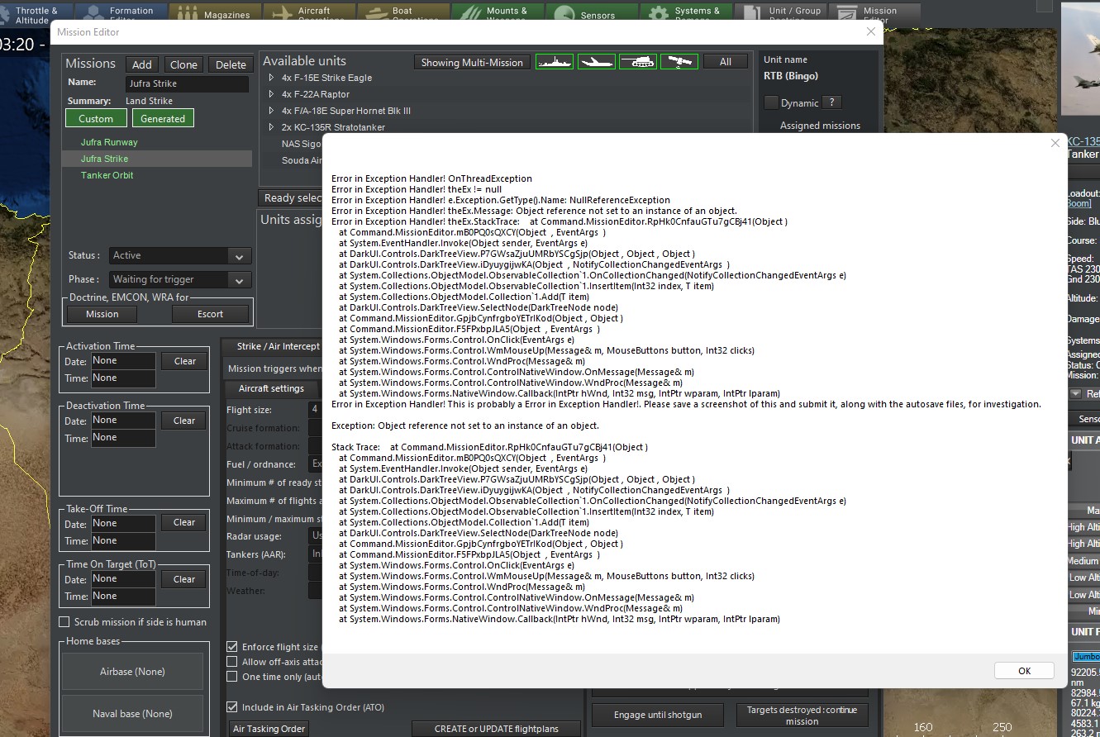Viewport: 1100px width, 737px height.
Task: Enable Scrub mission if side is human
Action: (x=64, y=622)
